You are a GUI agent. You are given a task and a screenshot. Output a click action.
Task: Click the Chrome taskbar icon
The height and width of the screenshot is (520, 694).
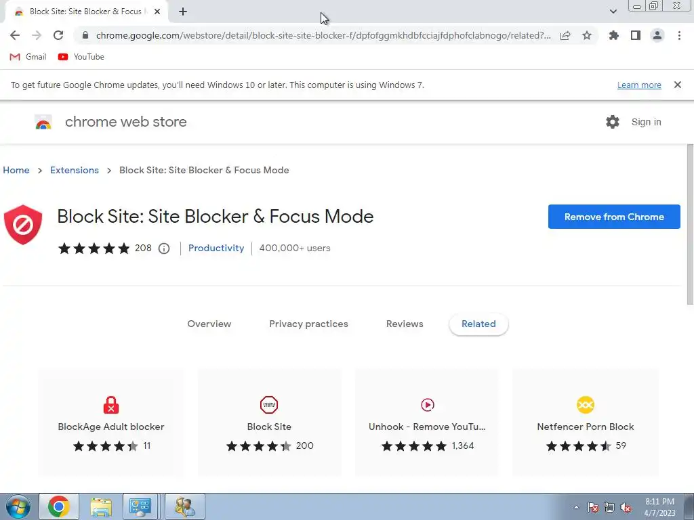[x=59, y=506]
